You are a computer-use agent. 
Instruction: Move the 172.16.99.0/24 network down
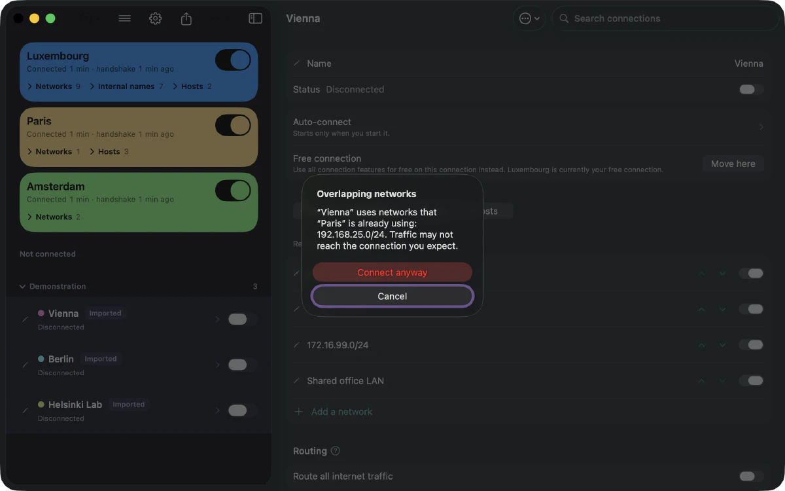[722, 345]
